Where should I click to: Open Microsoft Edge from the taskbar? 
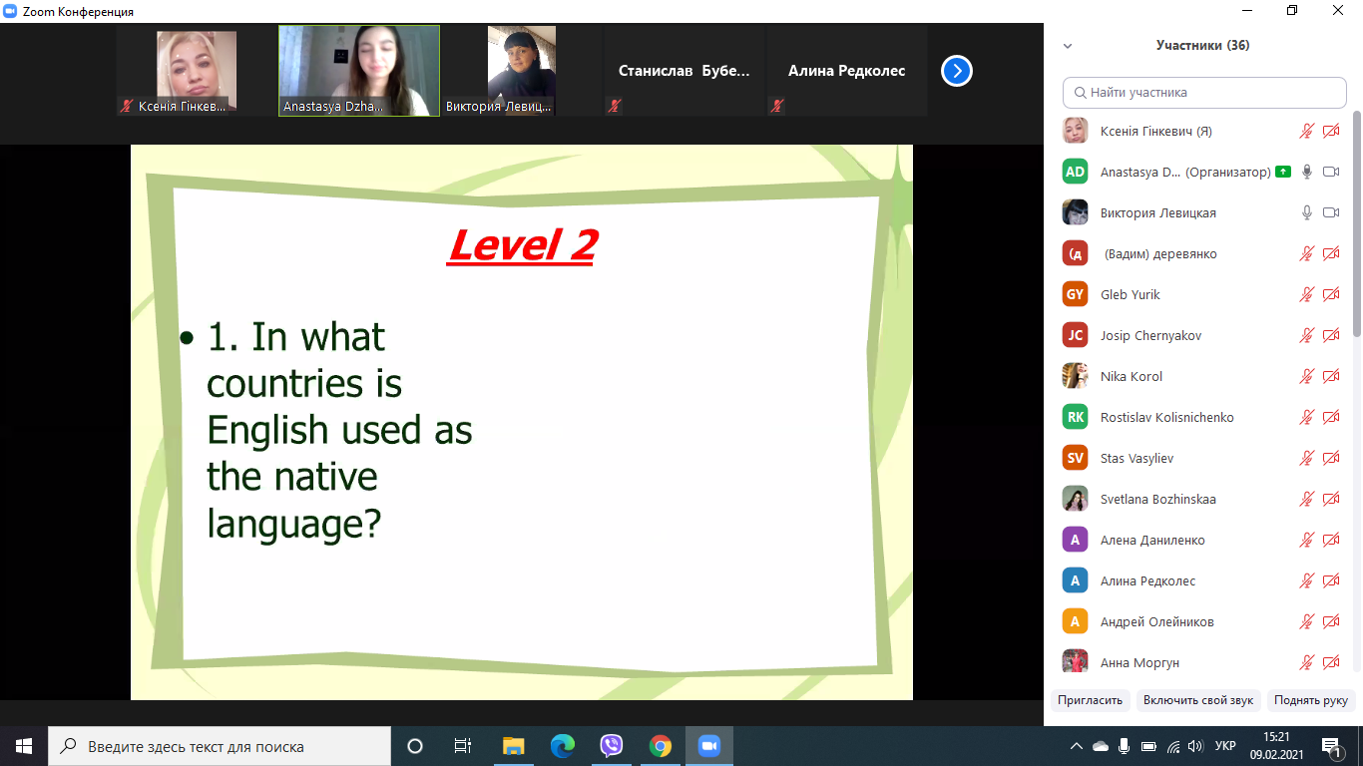pos(563,746)
